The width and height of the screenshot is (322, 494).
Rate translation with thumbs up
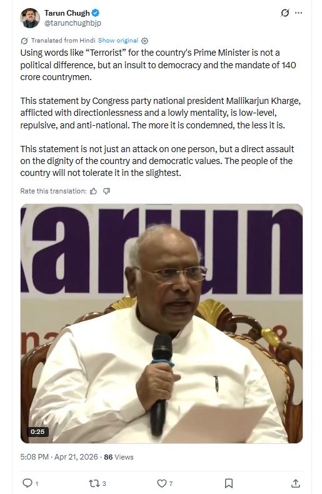pos(94,191)
